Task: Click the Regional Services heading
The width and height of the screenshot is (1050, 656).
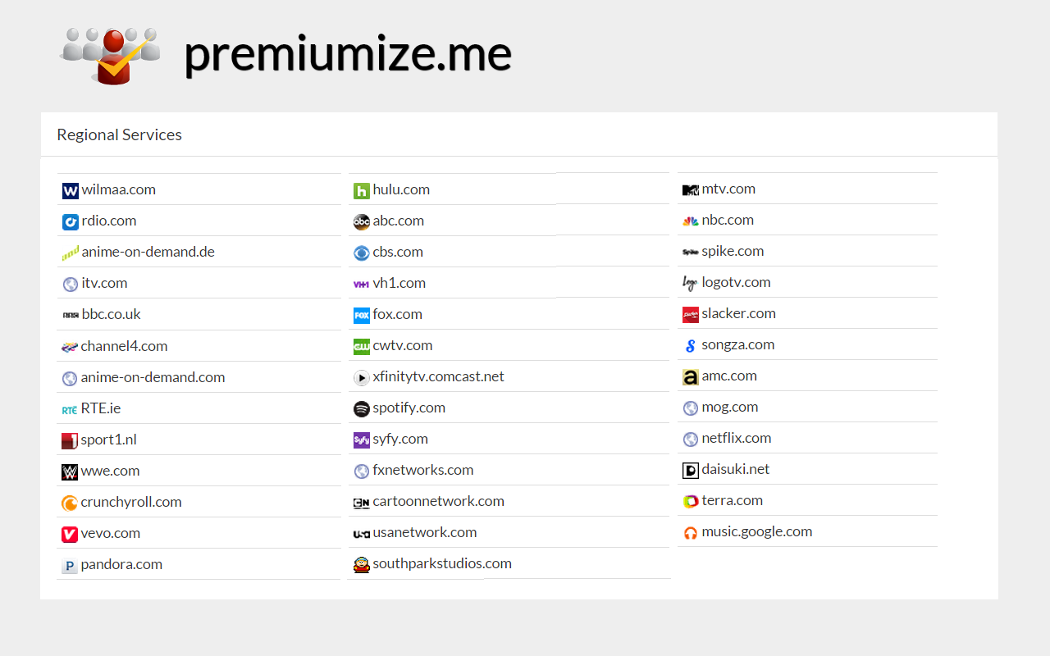Action: (119, 134)
